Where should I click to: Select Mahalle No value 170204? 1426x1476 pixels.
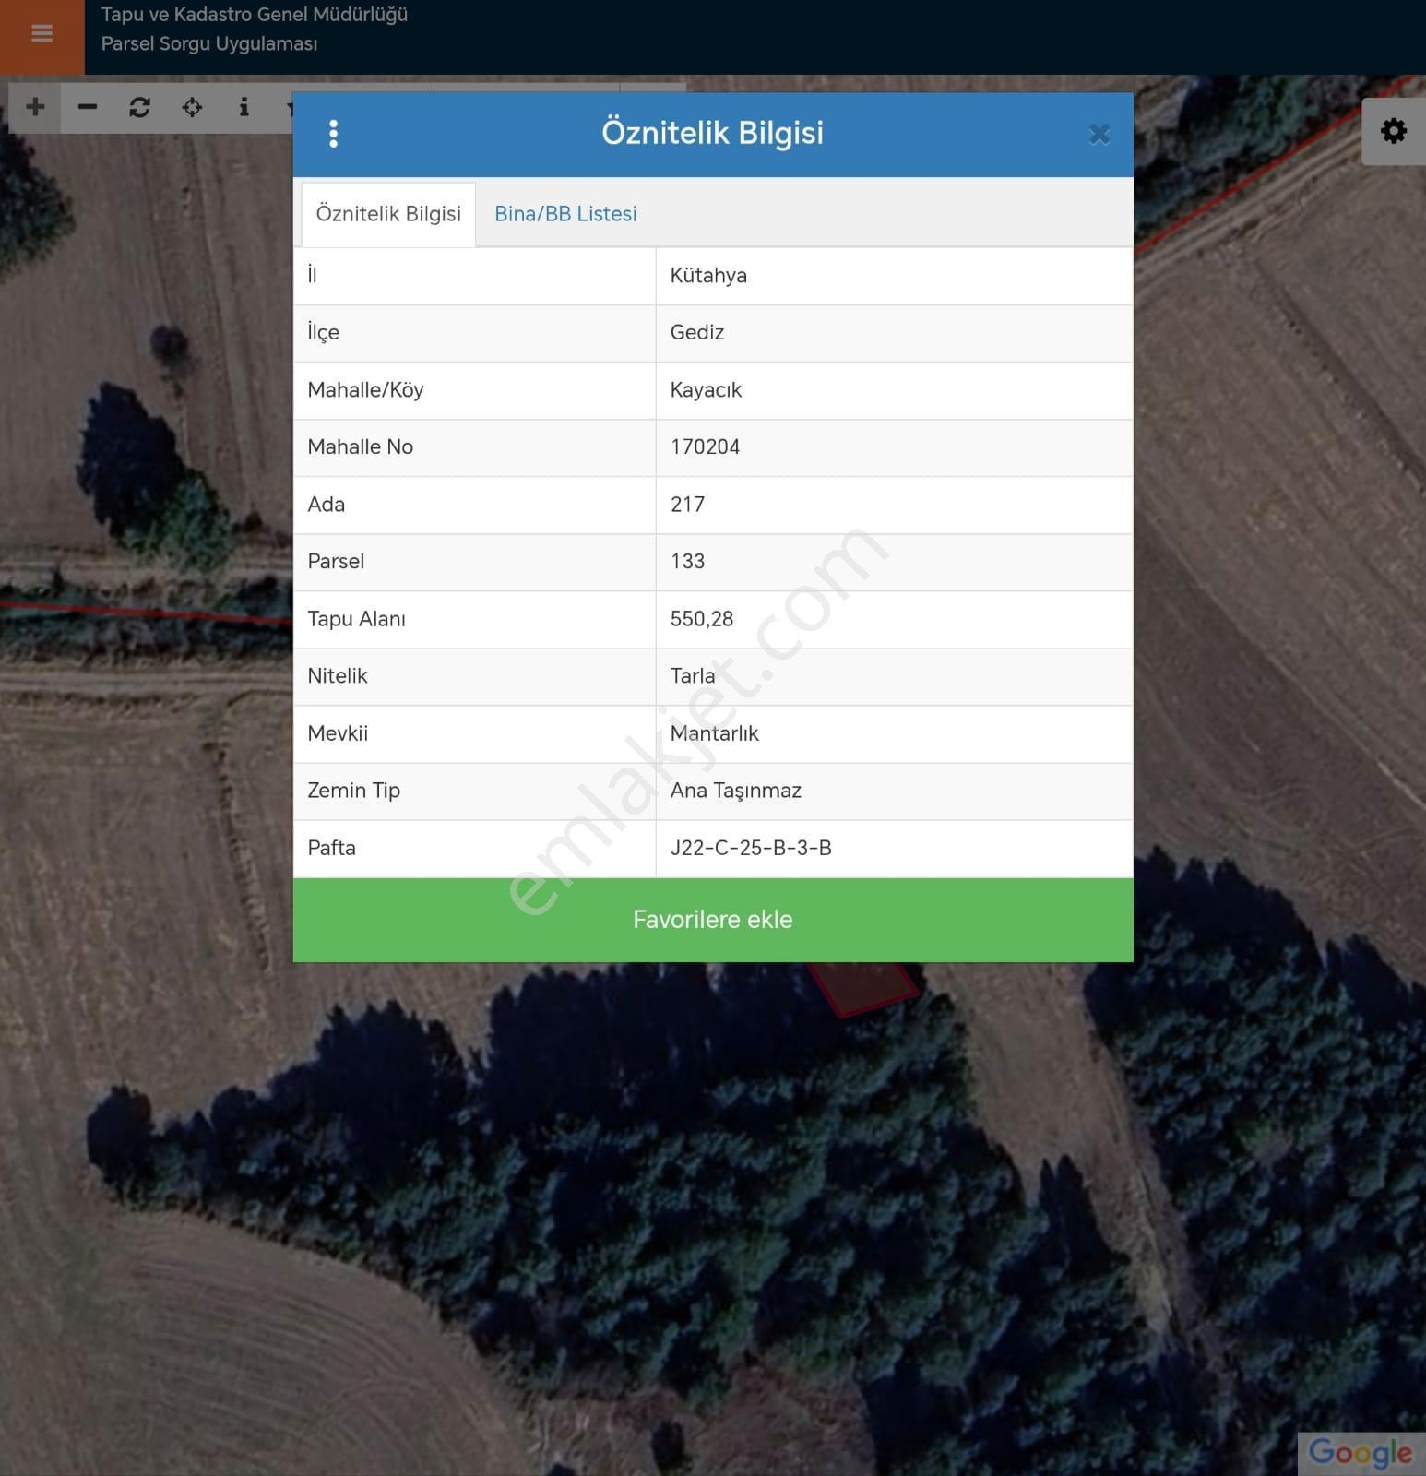(x=706, y=447)
